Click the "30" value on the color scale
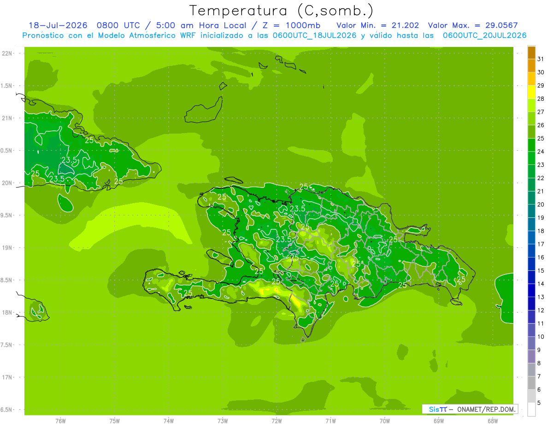The width and height of the screenshot is (553, 427). [541, 72]
